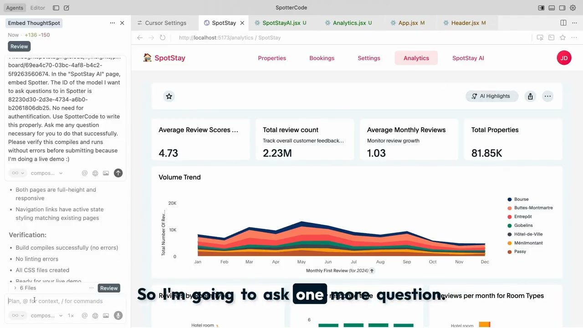Click the liveboard share icon
Viewport: 583px width, 328px height.
click(x=530, y=96)
